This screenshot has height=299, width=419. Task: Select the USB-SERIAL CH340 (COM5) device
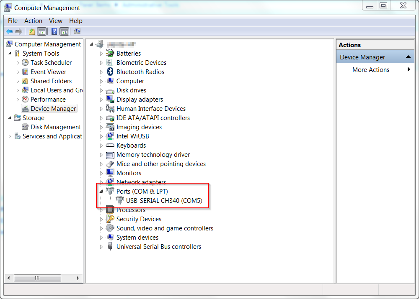coord(164,201)
